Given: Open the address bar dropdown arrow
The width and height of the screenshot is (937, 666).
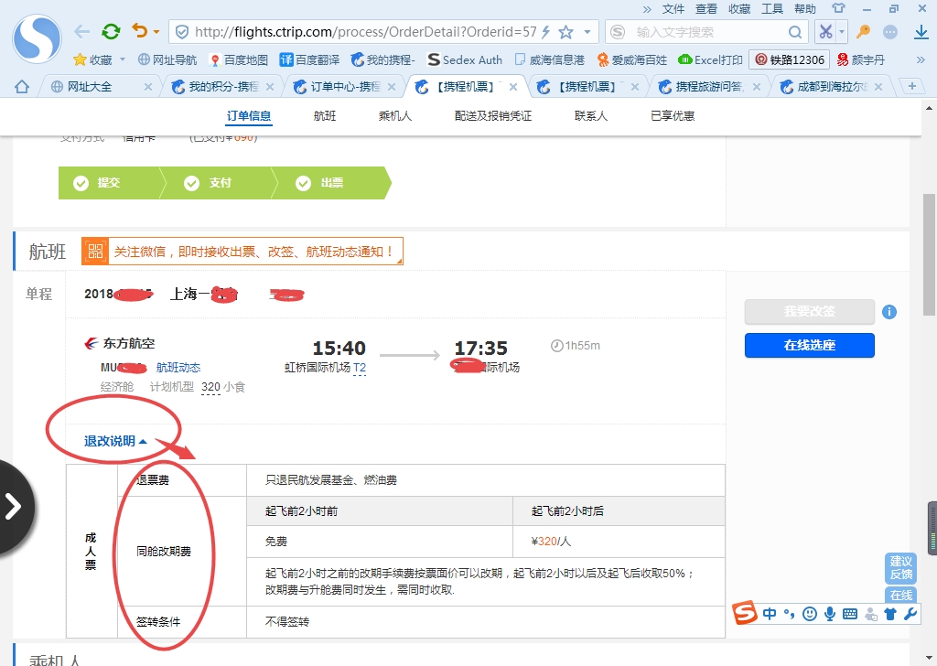Looking at the screenshot, I should [x=587, y=32].
